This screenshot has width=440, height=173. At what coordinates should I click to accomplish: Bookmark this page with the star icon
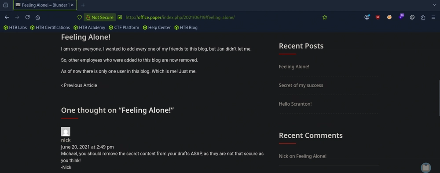pyautogui.click(x=325, y=18)
